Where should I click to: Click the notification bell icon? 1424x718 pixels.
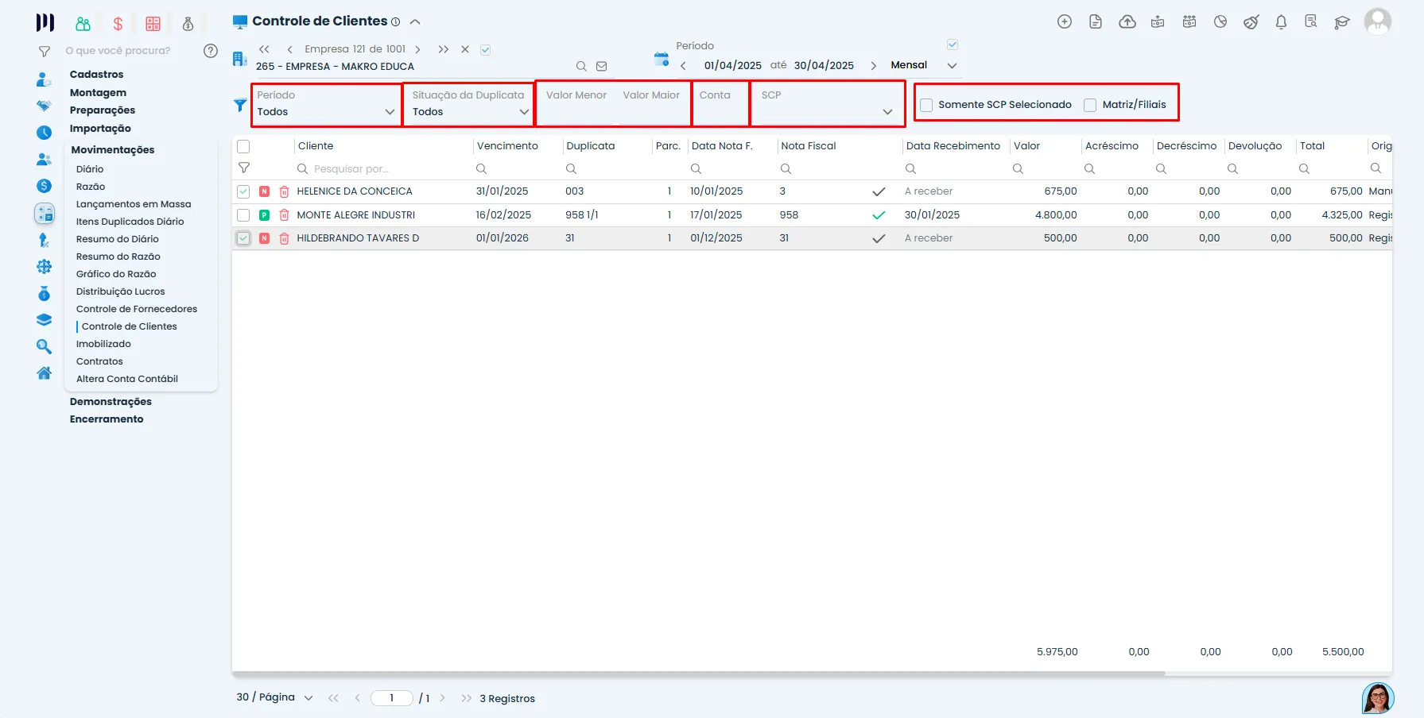click(x=1281, y=22)
